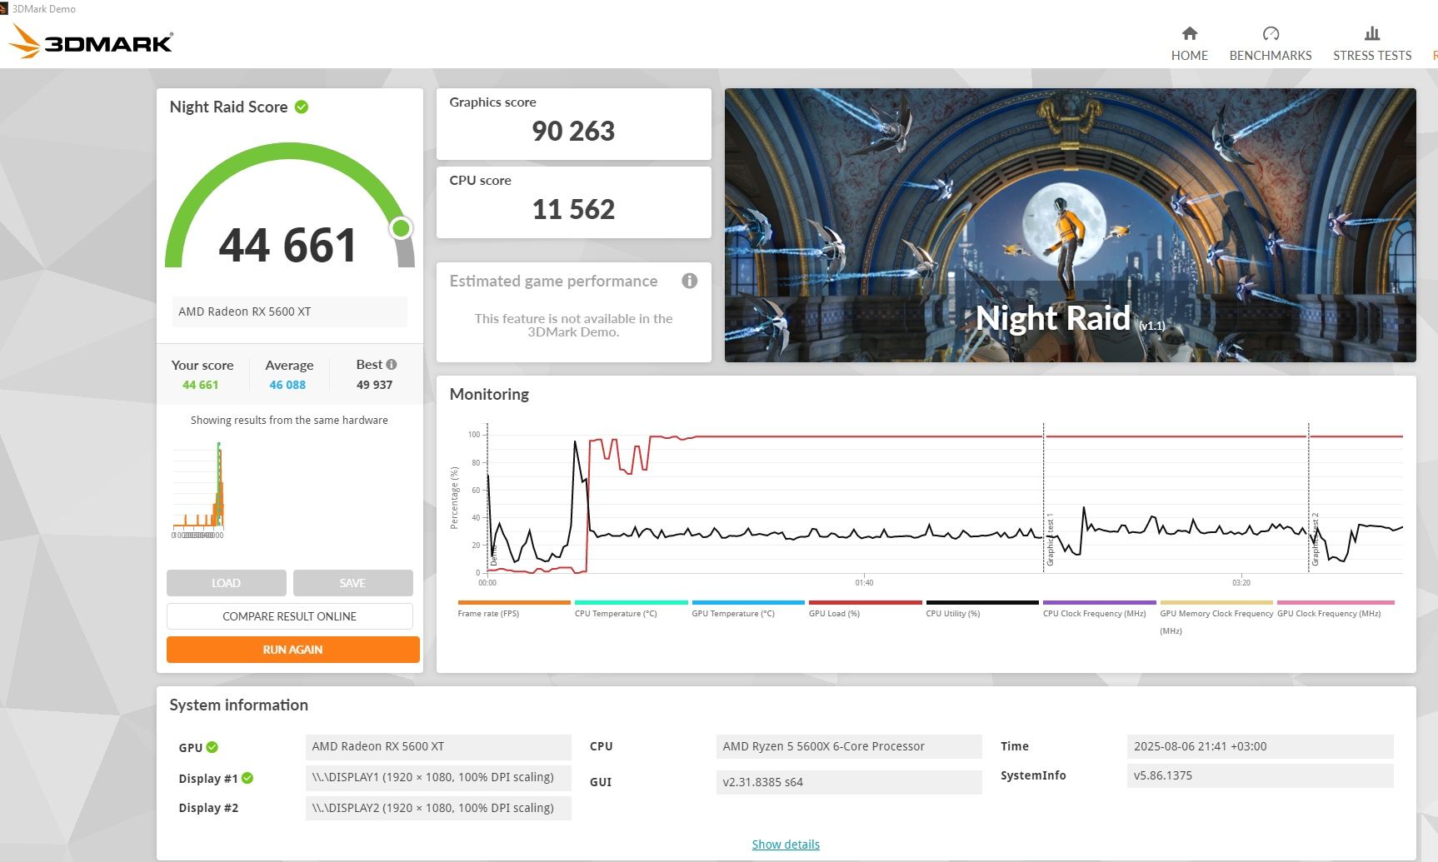Click the Graphics test 2 chart marker

[1316, 539]
